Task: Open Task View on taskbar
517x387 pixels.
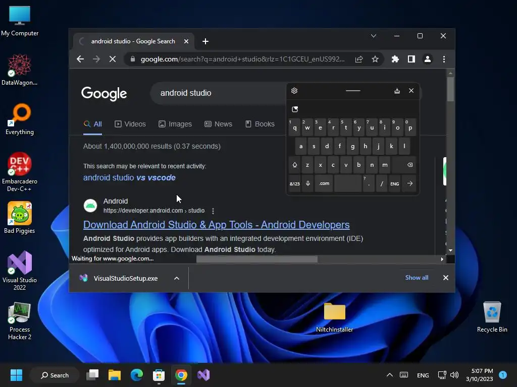Action: (x=92, y=375)
